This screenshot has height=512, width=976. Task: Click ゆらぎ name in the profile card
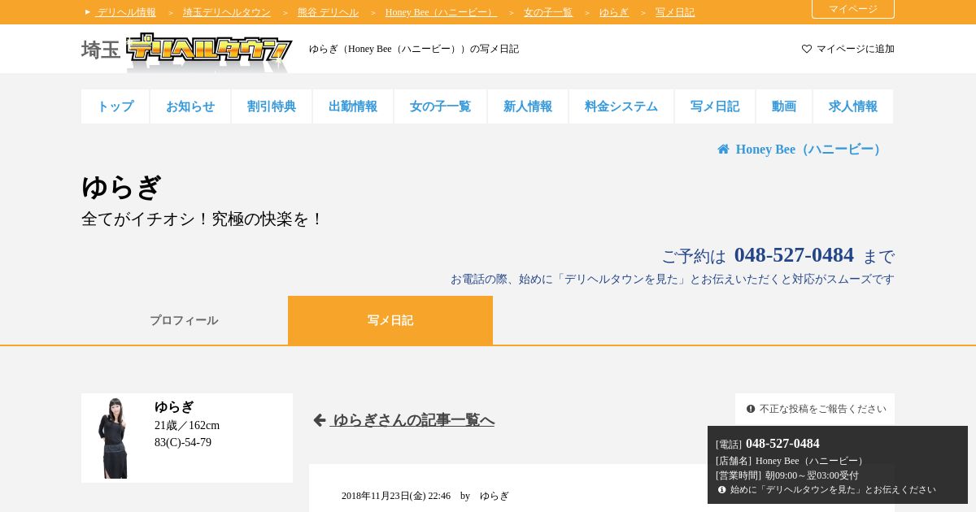point(174,407)
